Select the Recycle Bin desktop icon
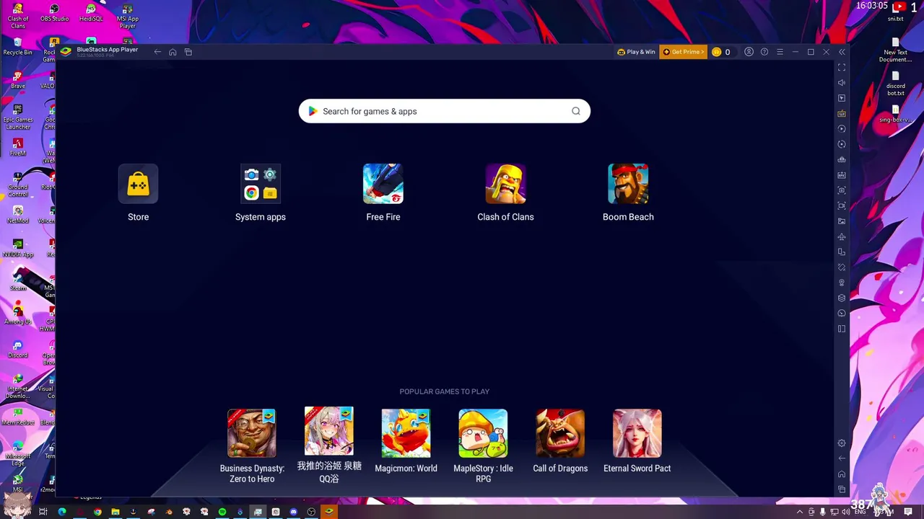924x519 pixels. click(18, 47)
